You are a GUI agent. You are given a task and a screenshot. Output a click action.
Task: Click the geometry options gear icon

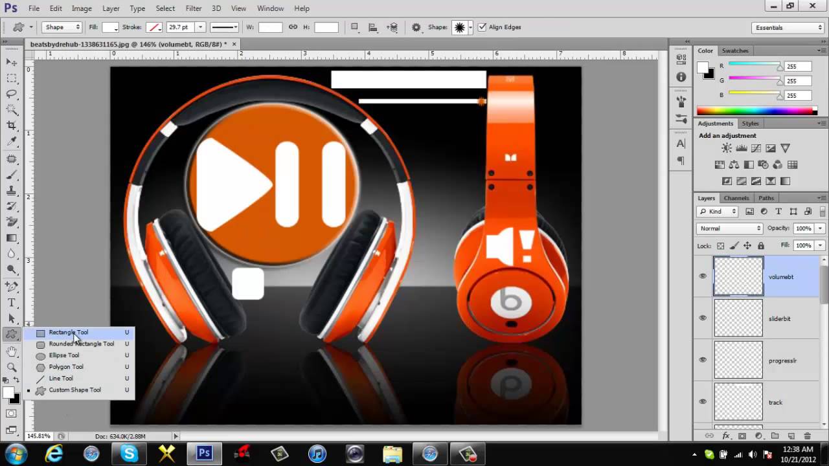[416, 27]
